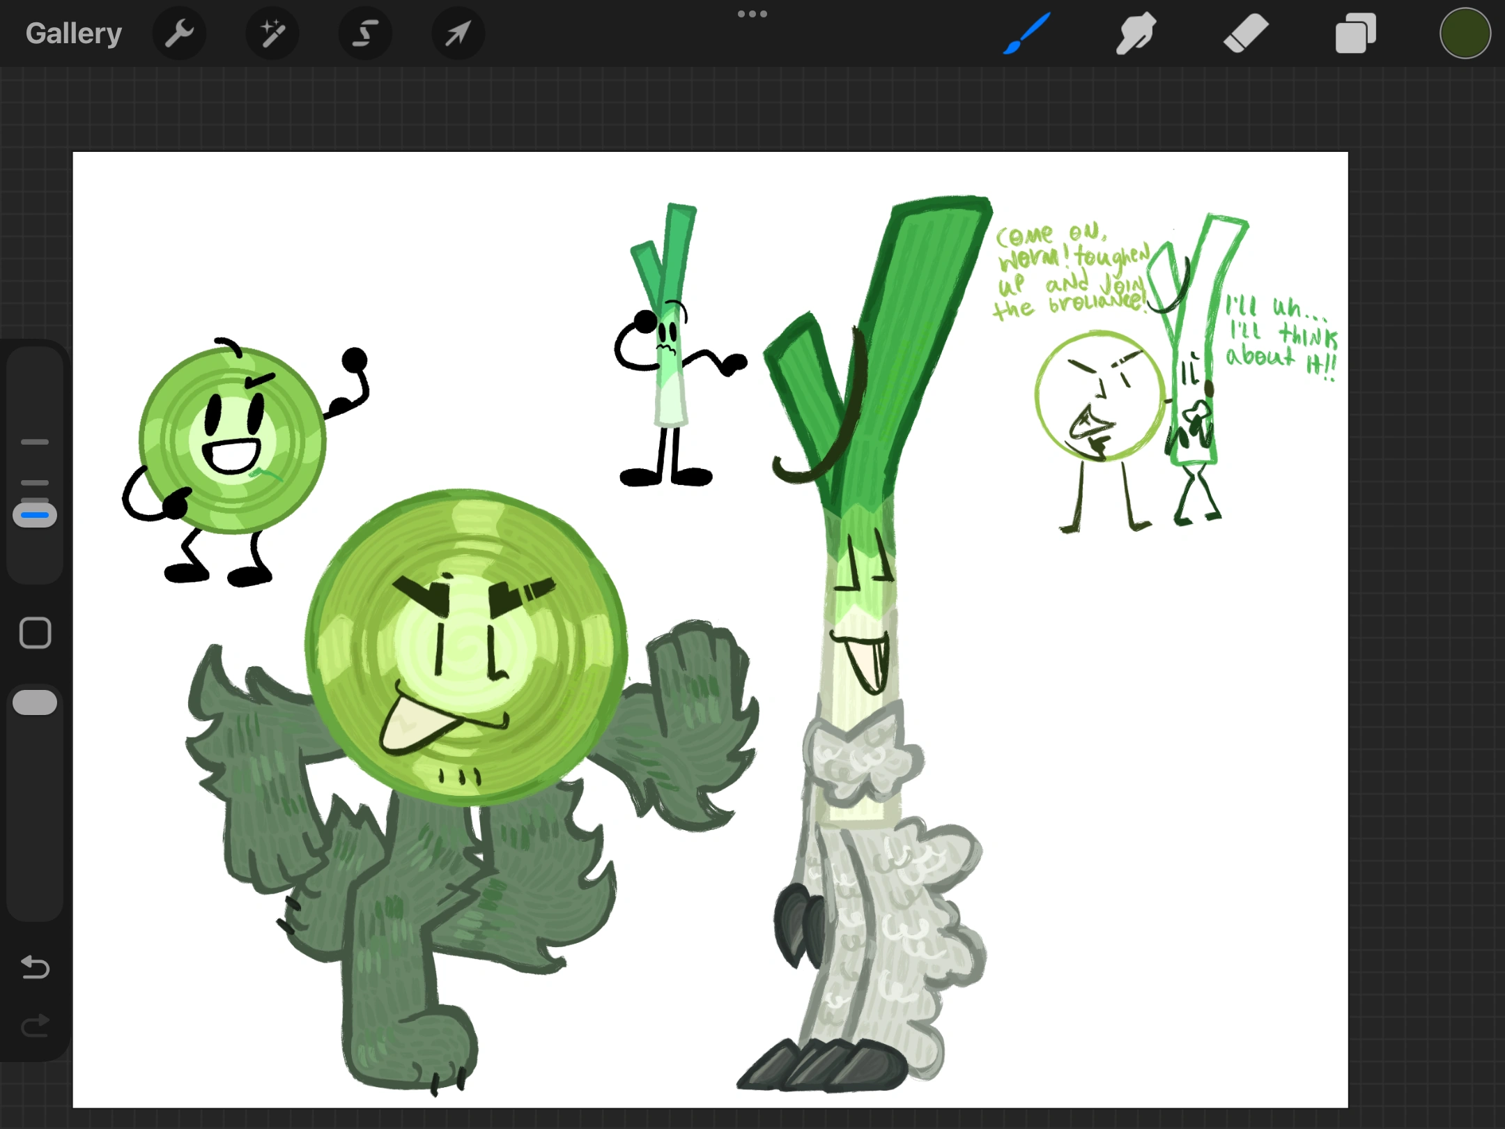Tap the small smiling onion character
Screen dimensions: 1505x1129
coord(232,439)
